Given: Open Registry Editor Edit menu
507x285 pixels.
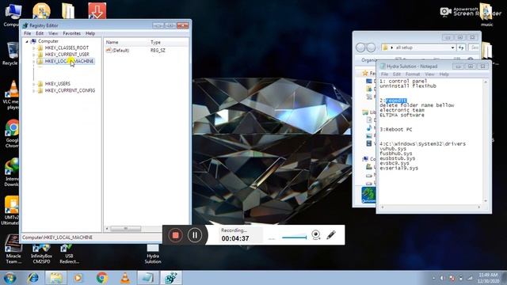Looking at the screenshot, I should tap(40, 33).
